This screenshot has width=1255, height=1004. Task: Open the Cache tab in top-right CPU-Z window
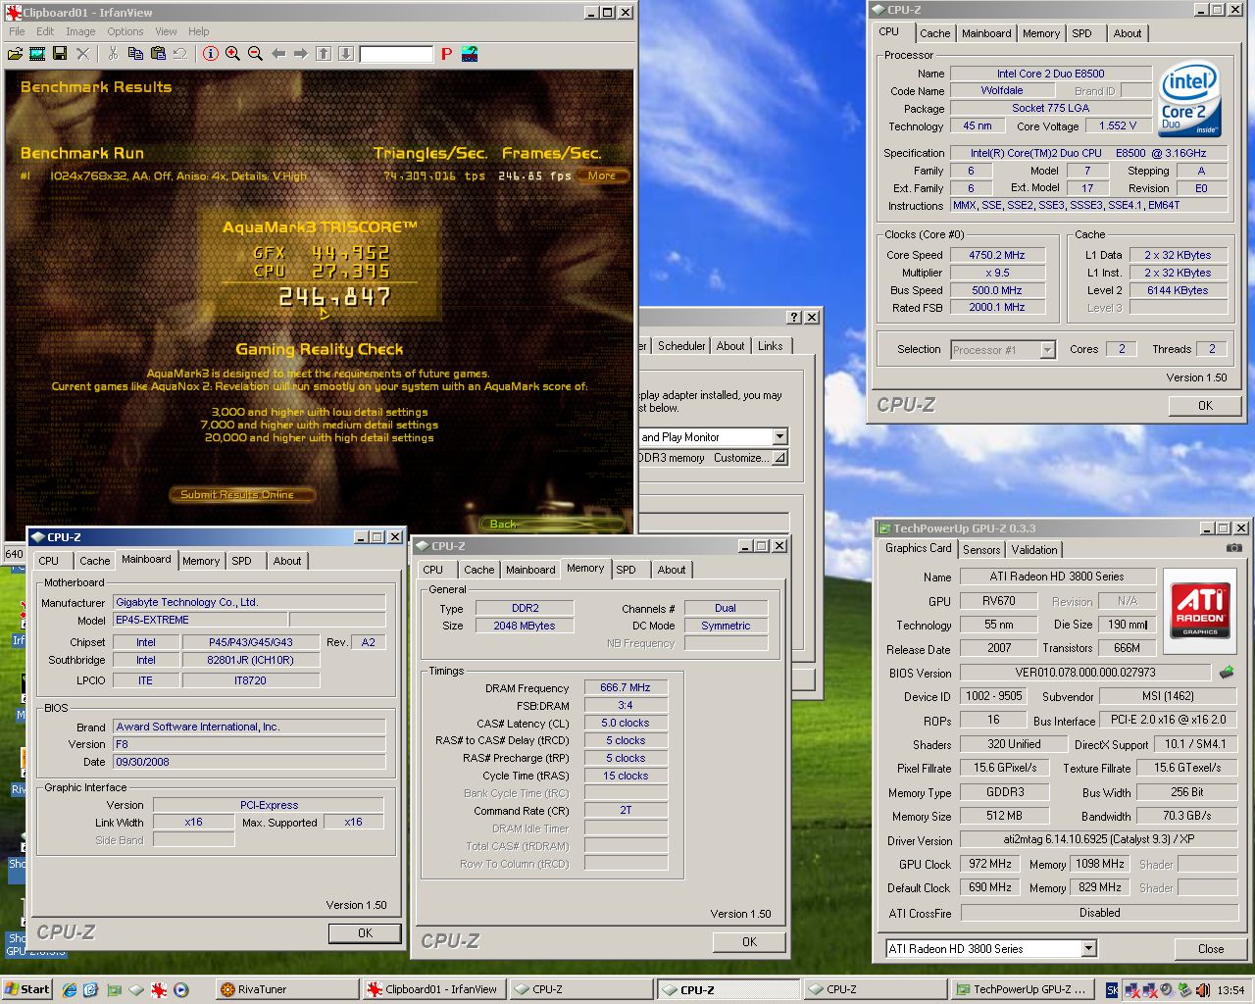934,33
